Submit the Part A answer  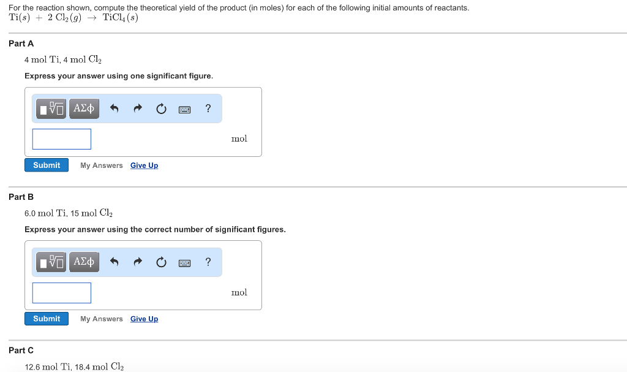tap(47, 165)
